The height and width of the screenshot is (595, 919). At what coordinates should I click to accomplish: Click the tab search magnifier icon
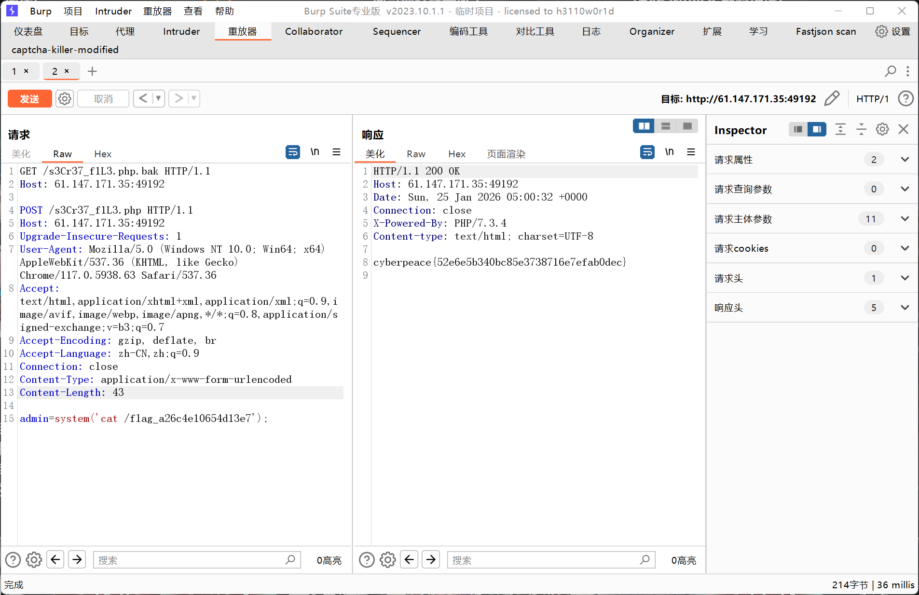click(890, 71)
